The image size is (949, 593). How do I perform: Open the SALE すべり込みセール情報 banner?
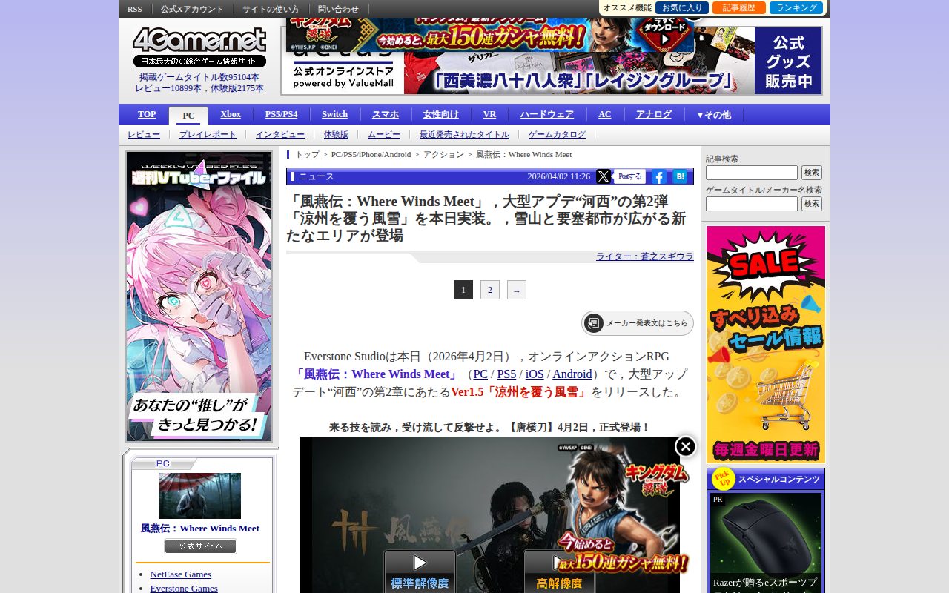[x=766, y=345]
